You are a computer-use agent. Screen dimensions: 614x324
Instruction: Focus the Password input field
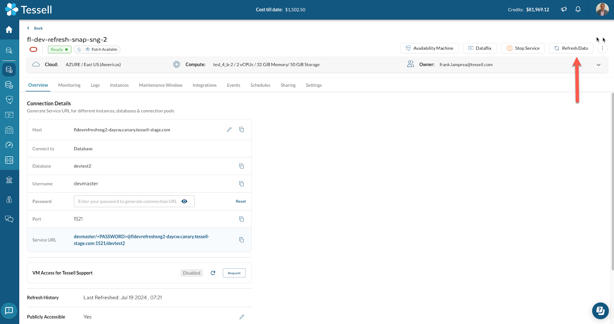[134, 201]
